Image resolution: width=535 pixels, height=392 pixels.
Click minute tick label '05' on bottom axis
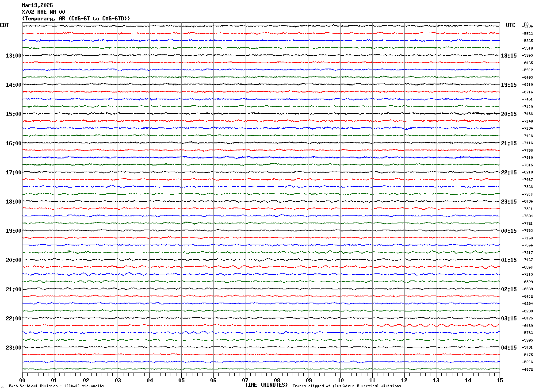pos(181,380)
